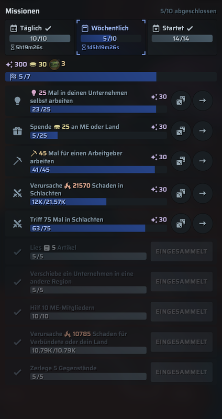Open the 21570 damage mission via arrow
222x419 pixels.
[203, 193]
